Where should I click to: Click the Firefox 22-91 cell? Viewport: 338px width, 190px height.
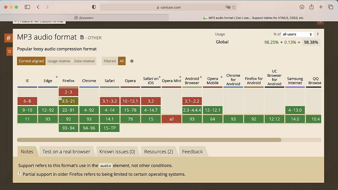(68, 110)
